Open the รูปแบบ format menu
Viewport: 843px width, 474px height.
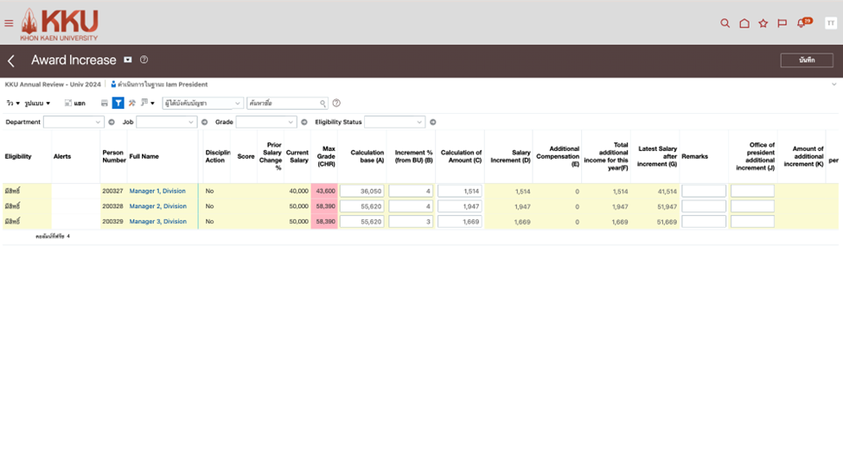[37, 104]
